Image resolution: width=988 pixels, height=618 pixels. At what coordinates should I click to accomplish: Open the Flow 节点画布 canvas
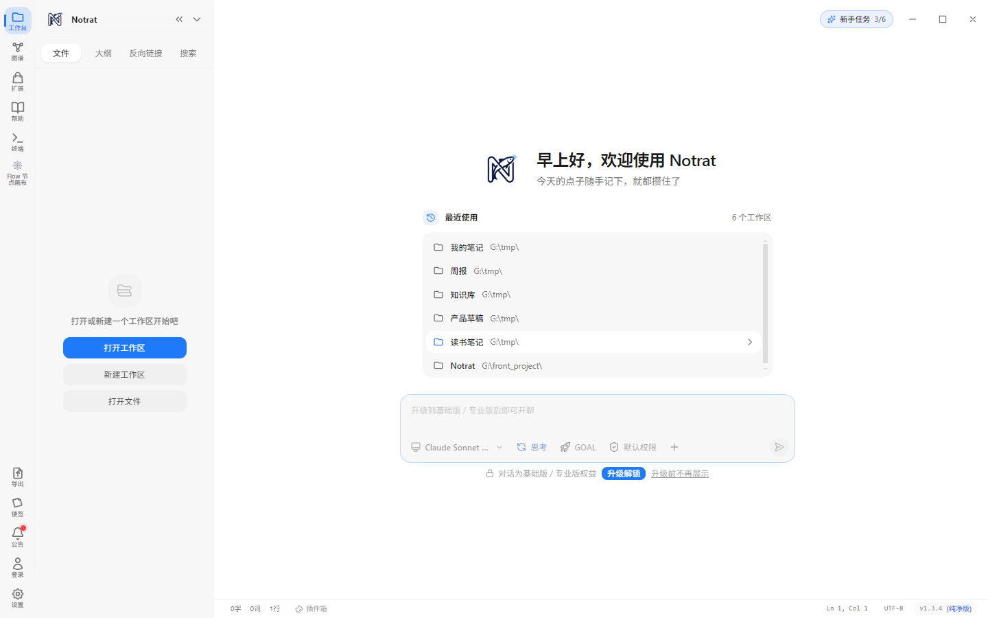18,173
